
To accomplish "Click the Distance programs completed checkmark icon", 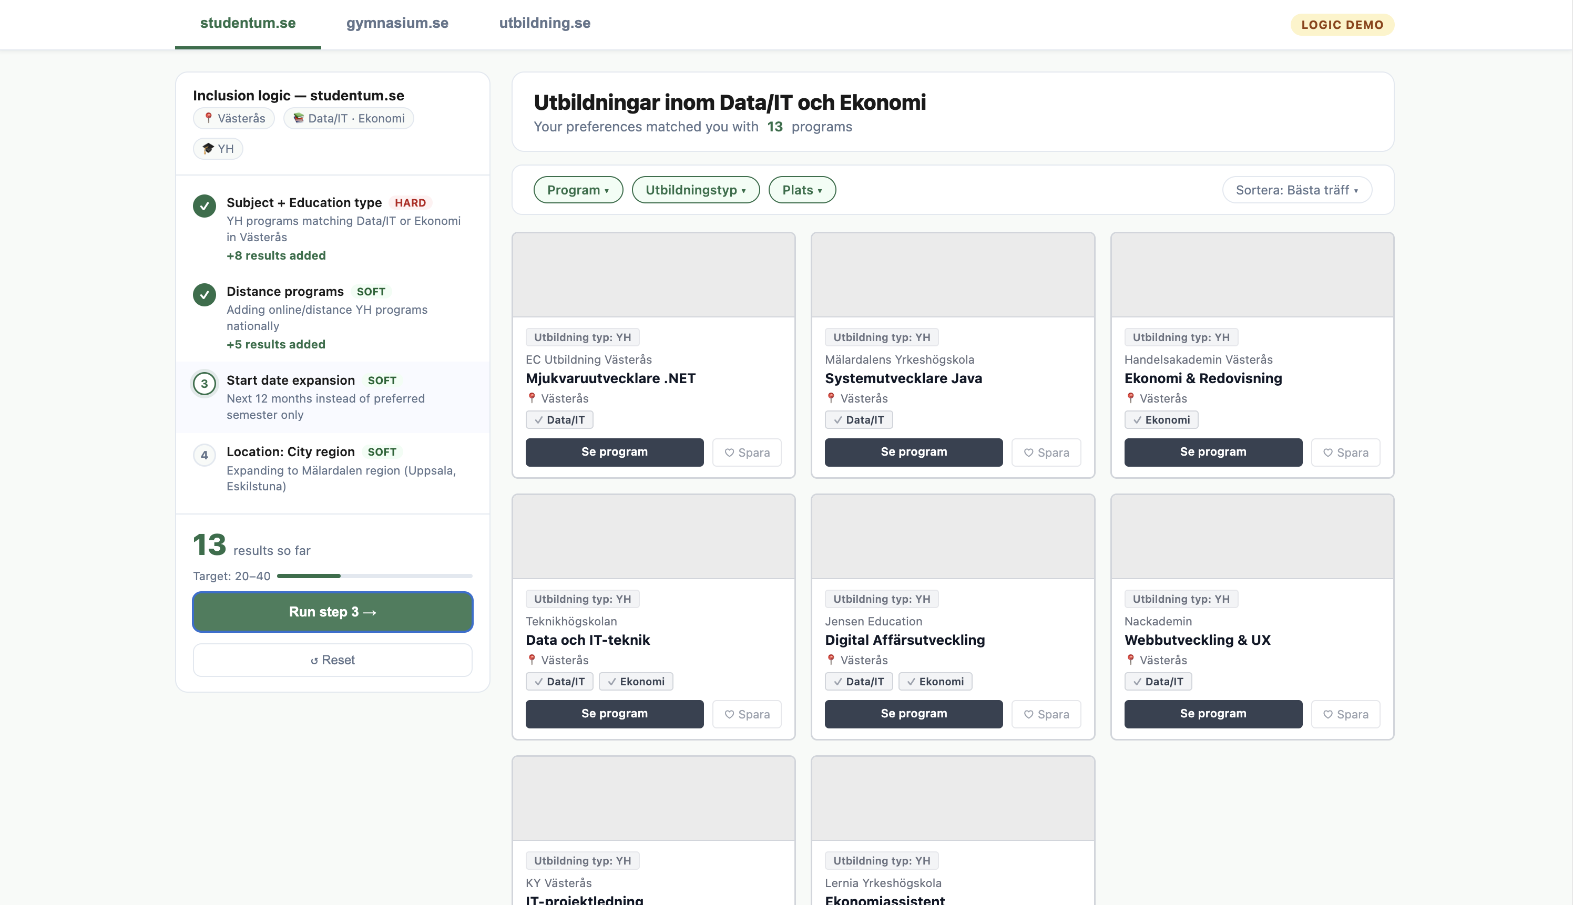I will [x=204, y=295].
